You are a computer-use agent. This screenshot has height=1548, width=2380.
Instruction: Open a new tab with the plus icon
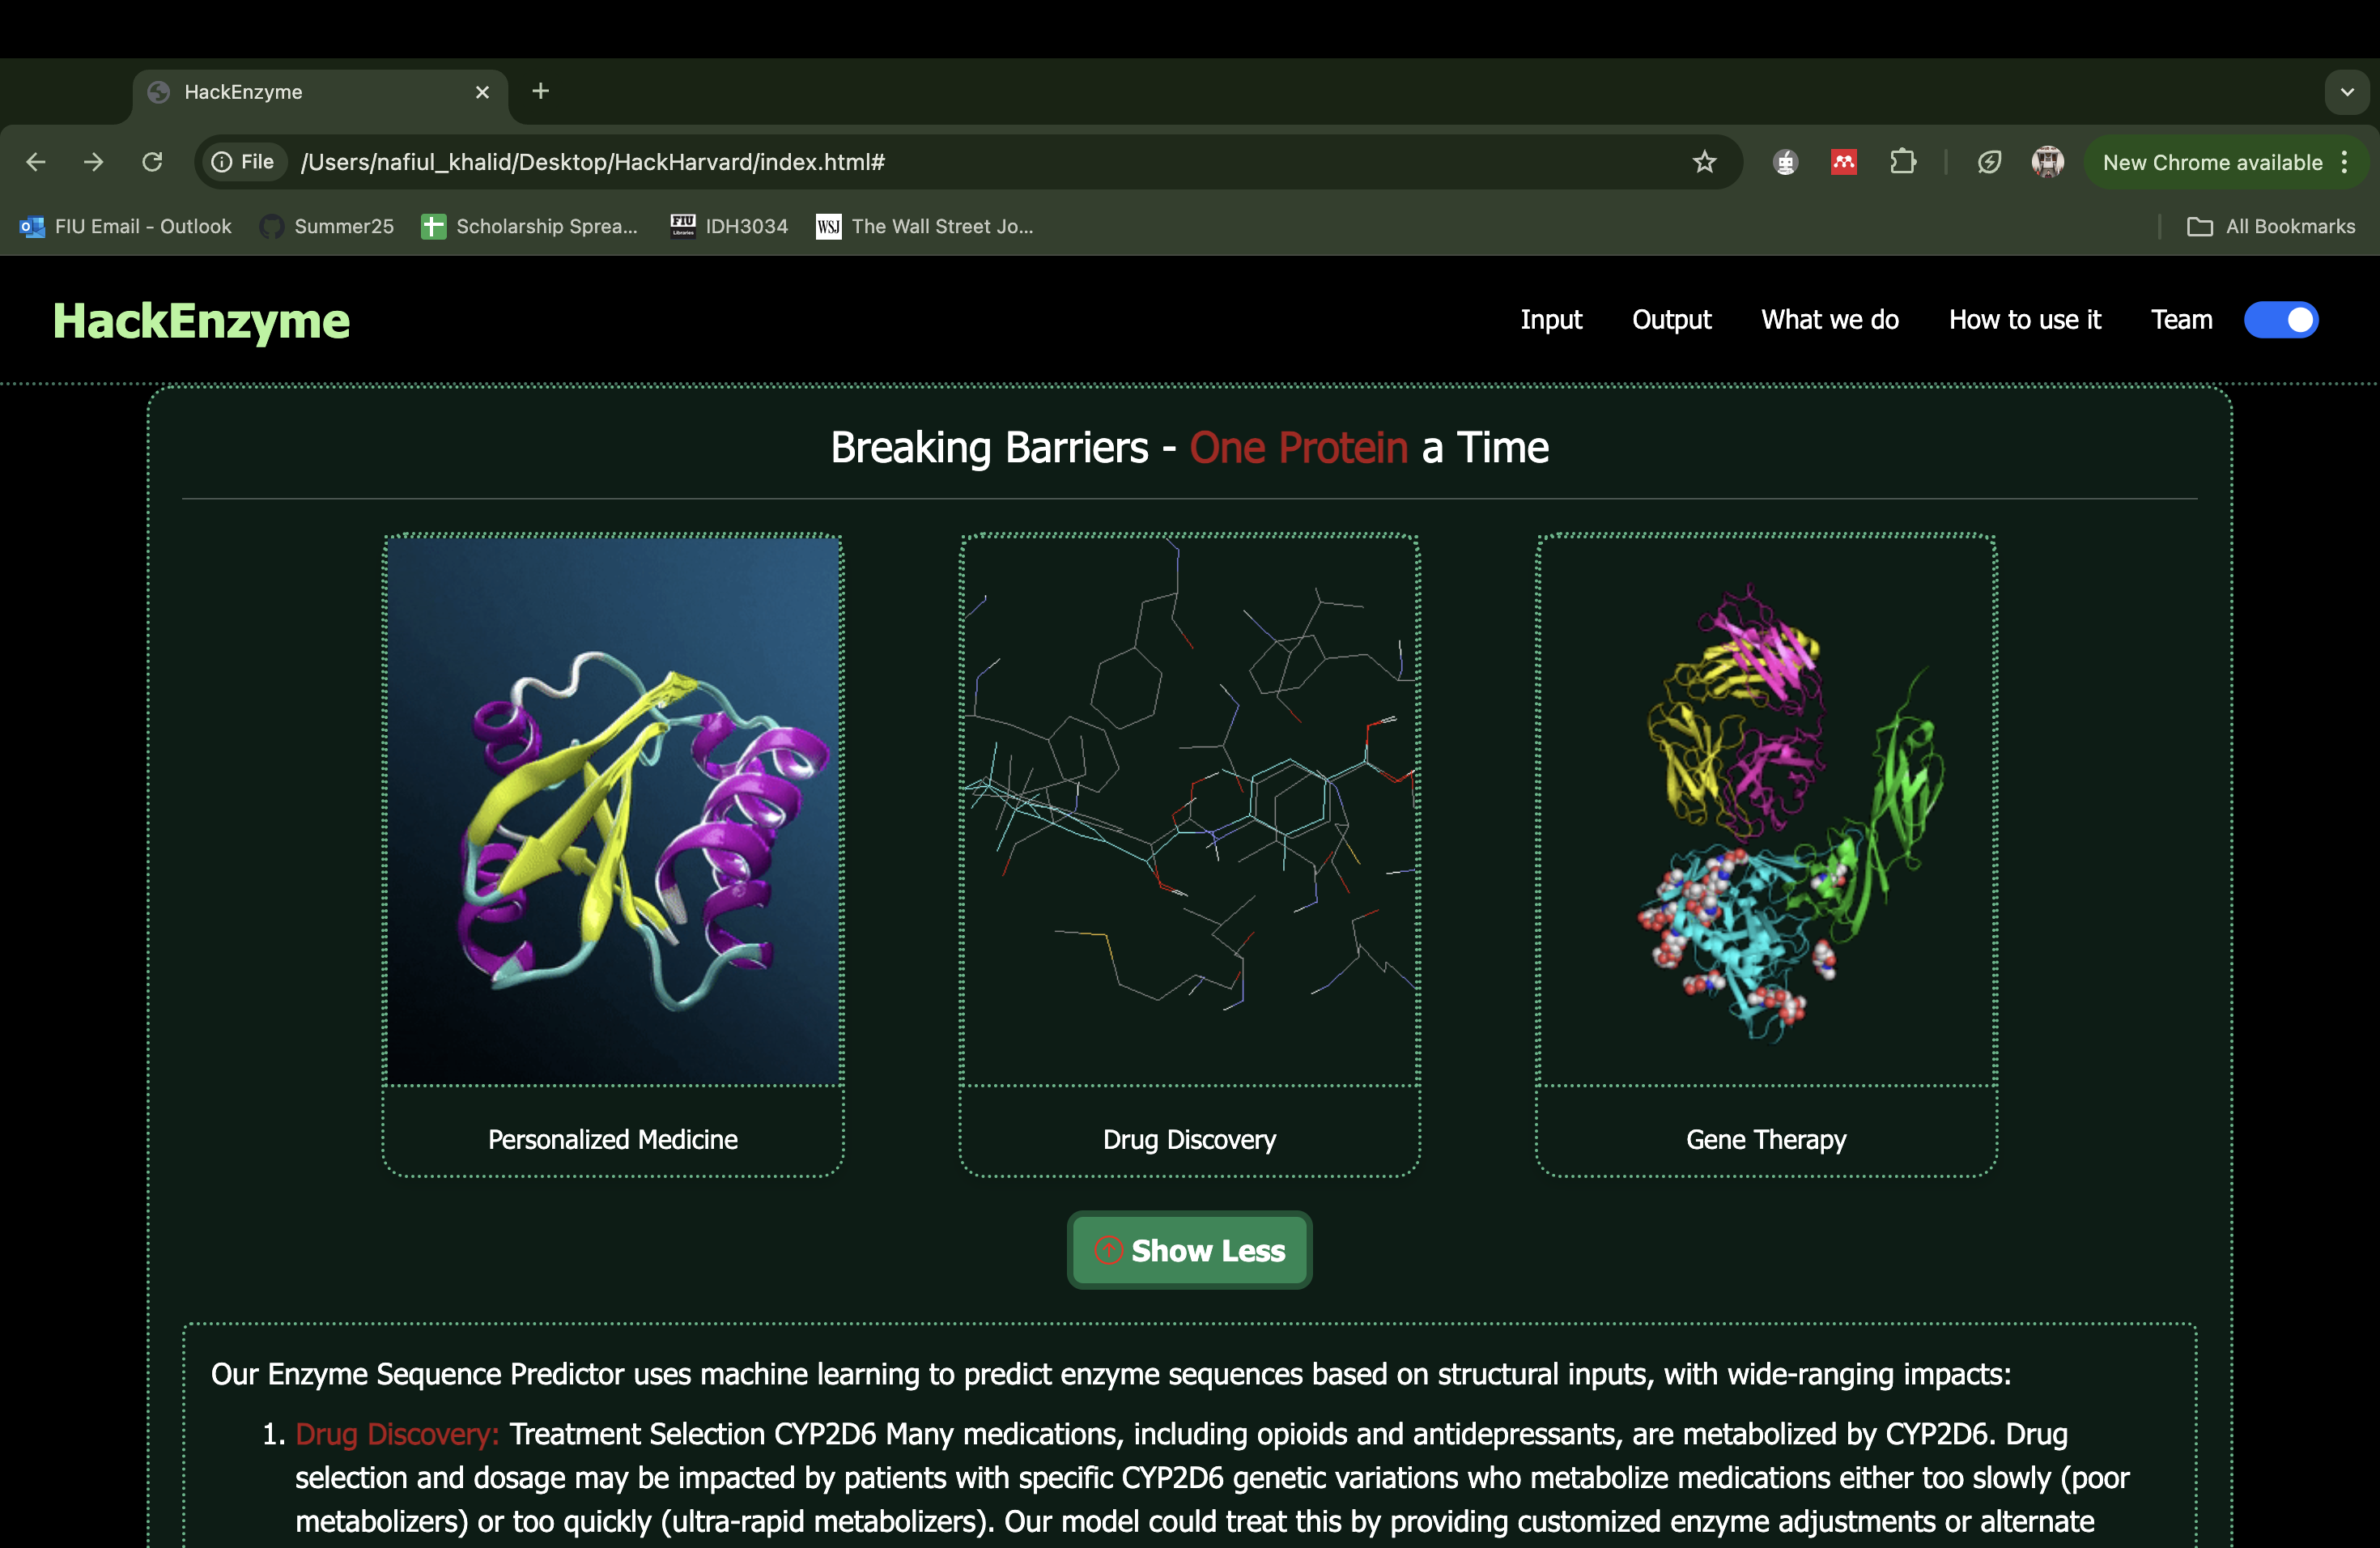pos(541,91)
